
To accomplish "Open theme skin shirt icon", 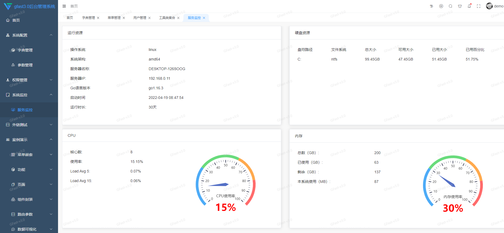I will pos(460,6).
